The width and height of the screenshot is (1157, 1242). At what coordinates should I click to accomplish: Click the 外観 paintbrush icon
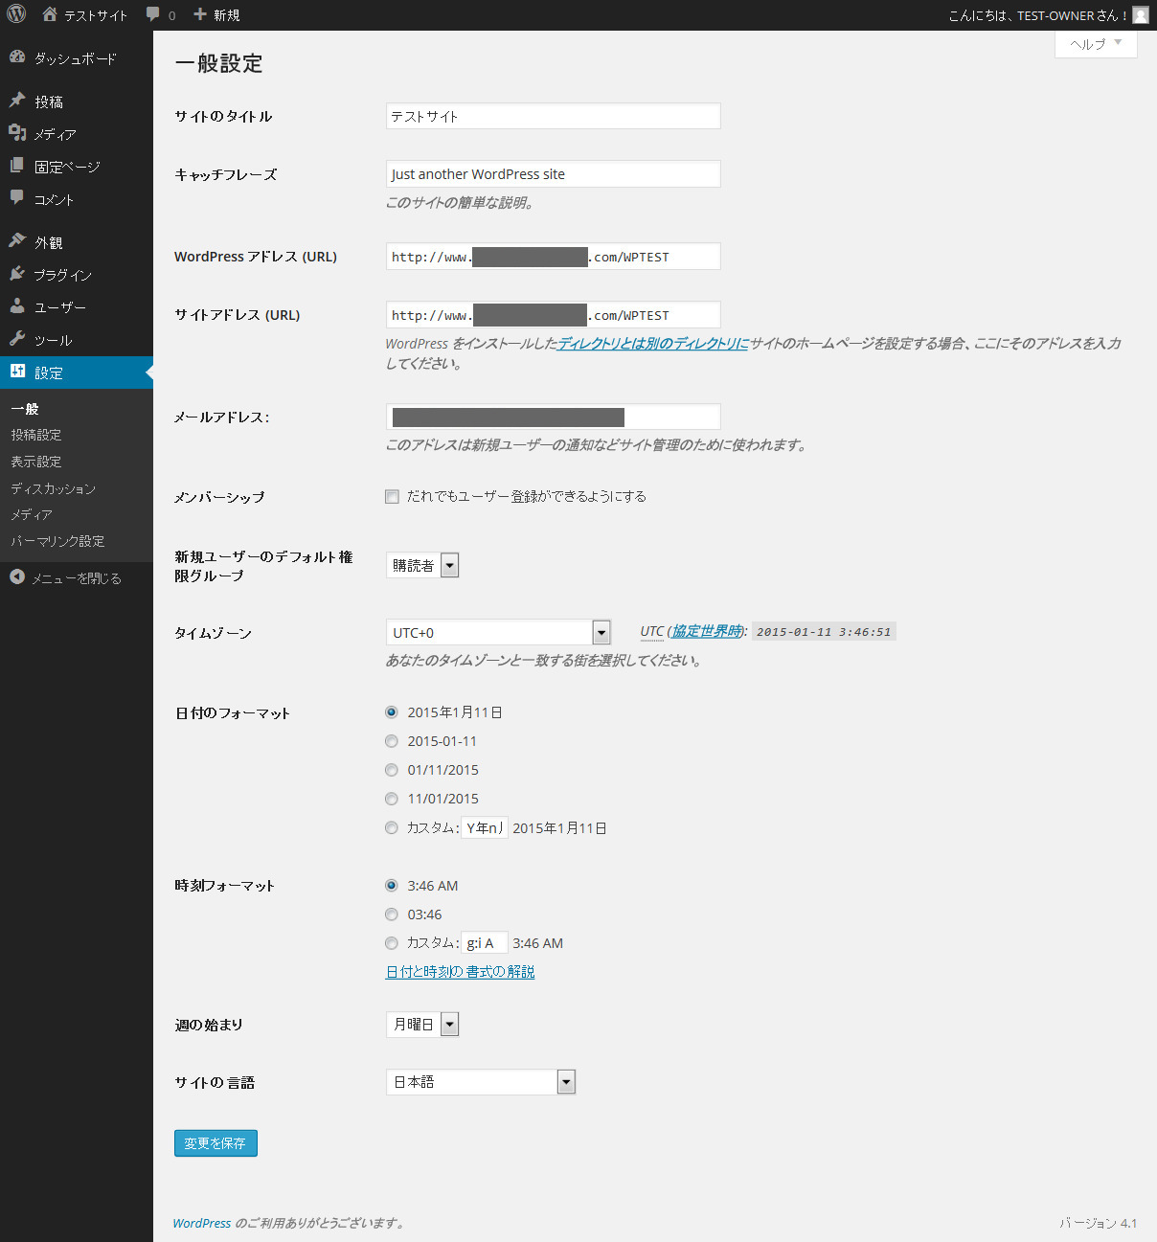[x=17, y=241]
